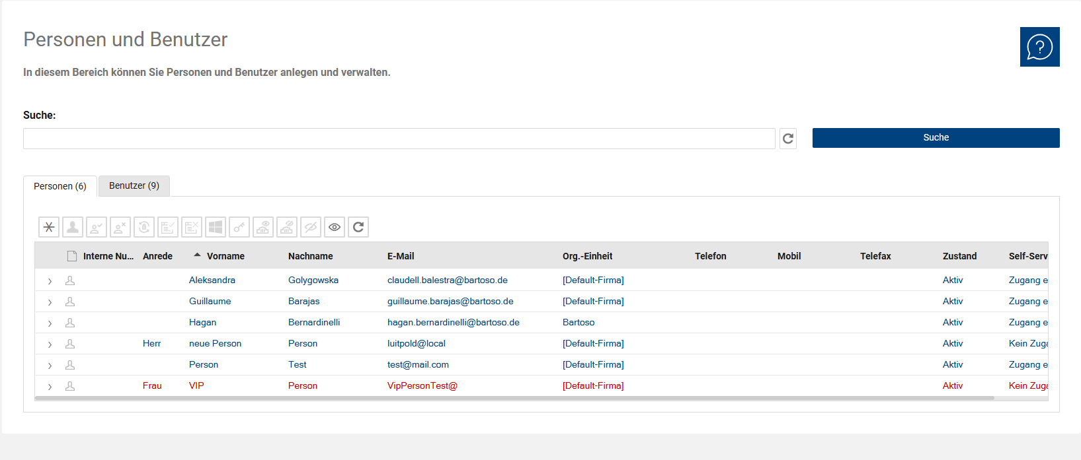Screen dimensions: 1081x460
Task: Click the person-with-checkmark toolbar icon
Action: [x=97, y=227]
